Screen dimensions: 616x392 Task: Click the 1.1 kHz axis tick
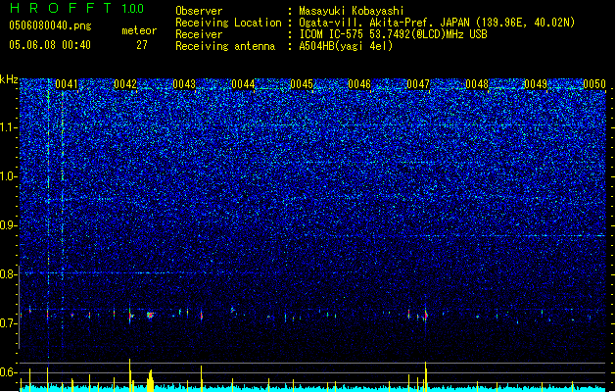pyautogui.click(x=9, y=127)
